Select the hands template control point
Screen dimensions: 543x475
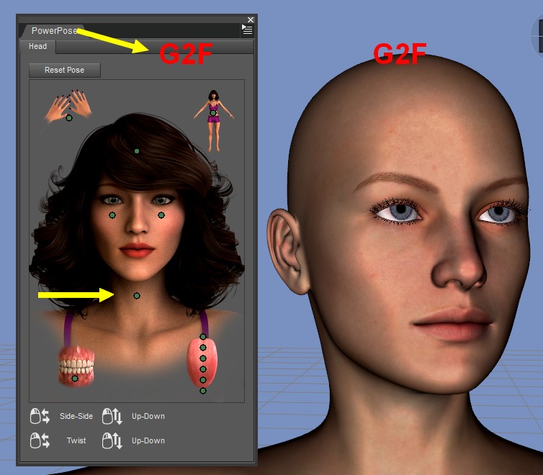[69, 118]
